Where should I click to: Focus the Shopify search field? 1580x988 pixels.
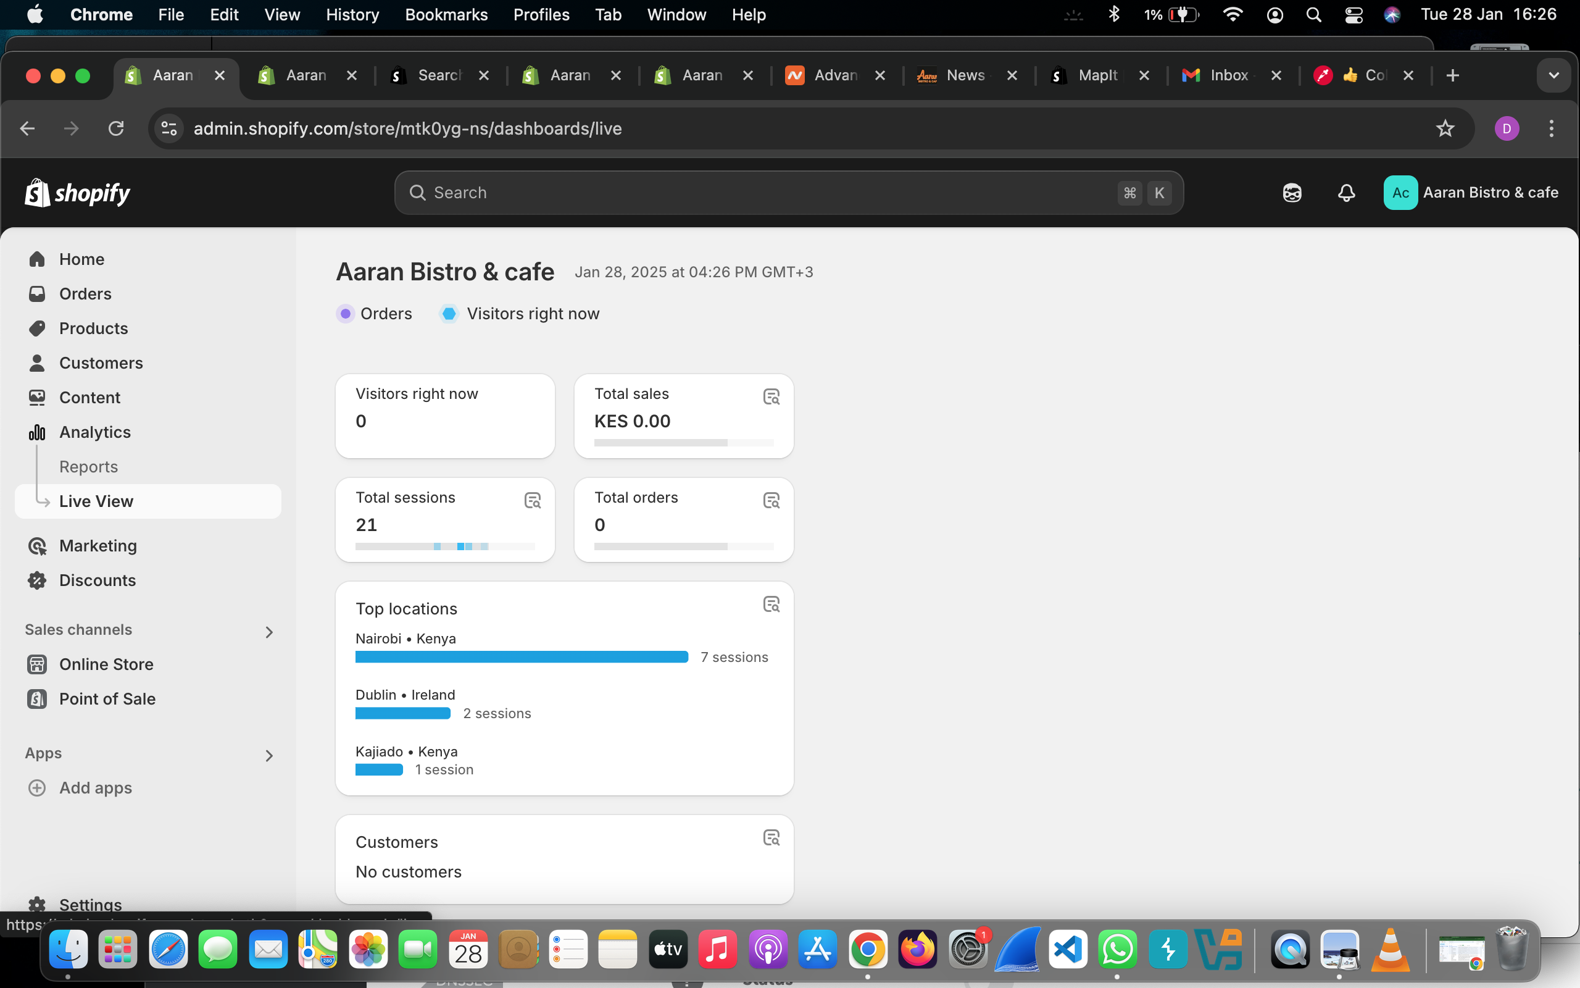click(x=789, y=193)
